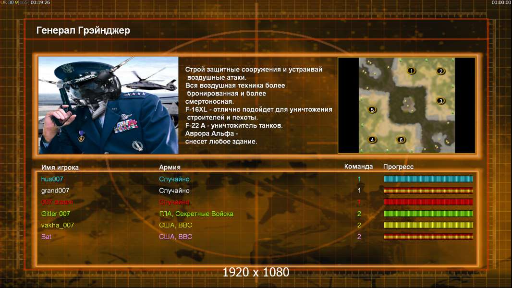Click start position marker 3 on minimap
This screenshot has height=288, width=512.
tap(440, 101)
